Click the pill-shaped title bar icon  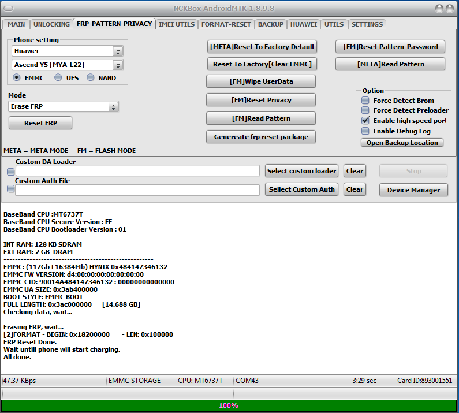[9, 9]
